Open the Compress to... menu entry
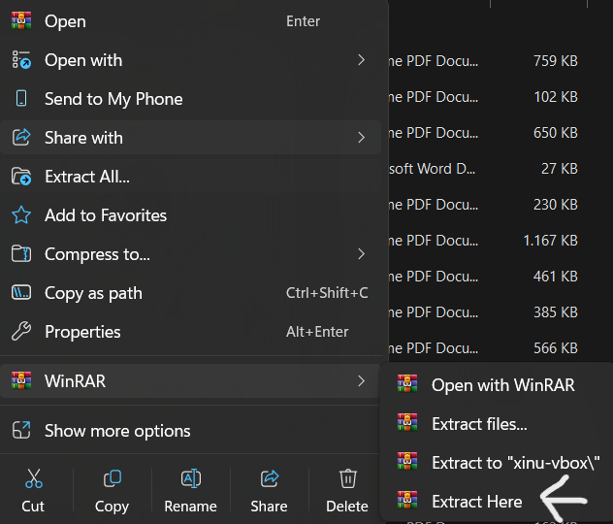613x524 pixels. pos(190,254)
